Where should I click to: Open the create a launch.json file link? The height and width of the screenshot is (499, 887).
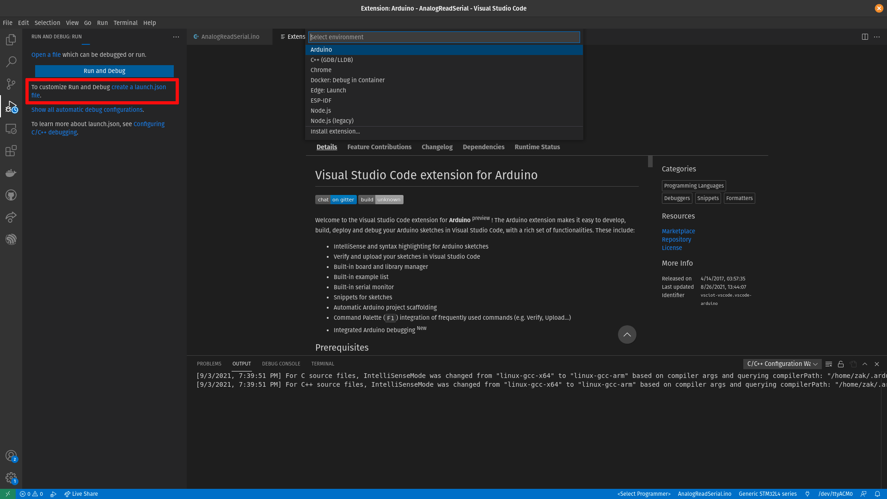(x=138, y=87)
